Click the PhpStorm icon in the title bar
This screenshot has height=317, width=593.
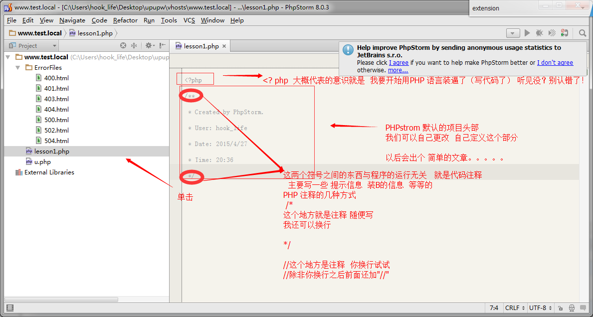pyautogui.click(x=7, y=7)
